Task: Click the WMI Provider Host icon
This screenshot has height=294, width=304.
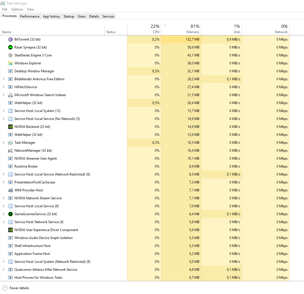Action: [10, 191]
